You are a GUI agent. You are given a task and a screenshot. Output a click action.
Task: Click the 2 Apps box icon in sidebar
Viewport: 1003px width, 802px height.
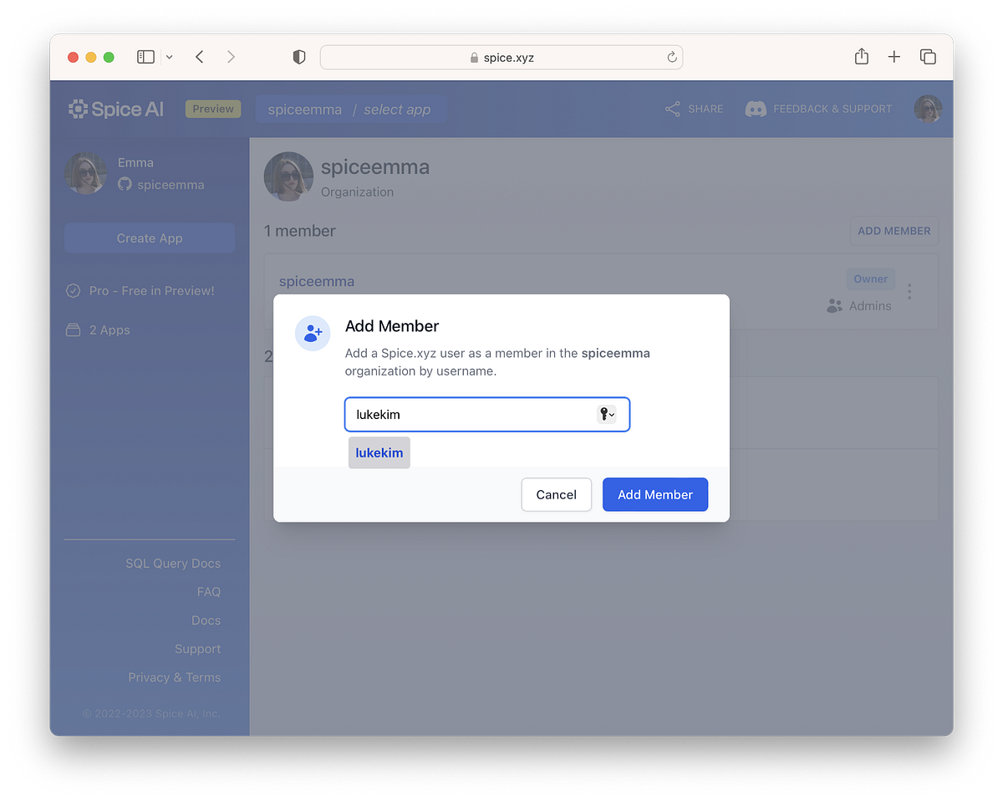coord(75,329)
